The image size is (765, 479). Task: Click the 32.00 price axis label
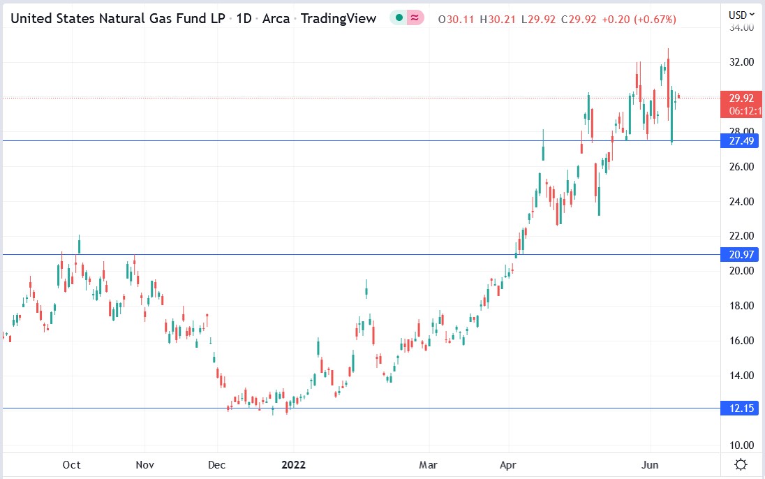741,63
